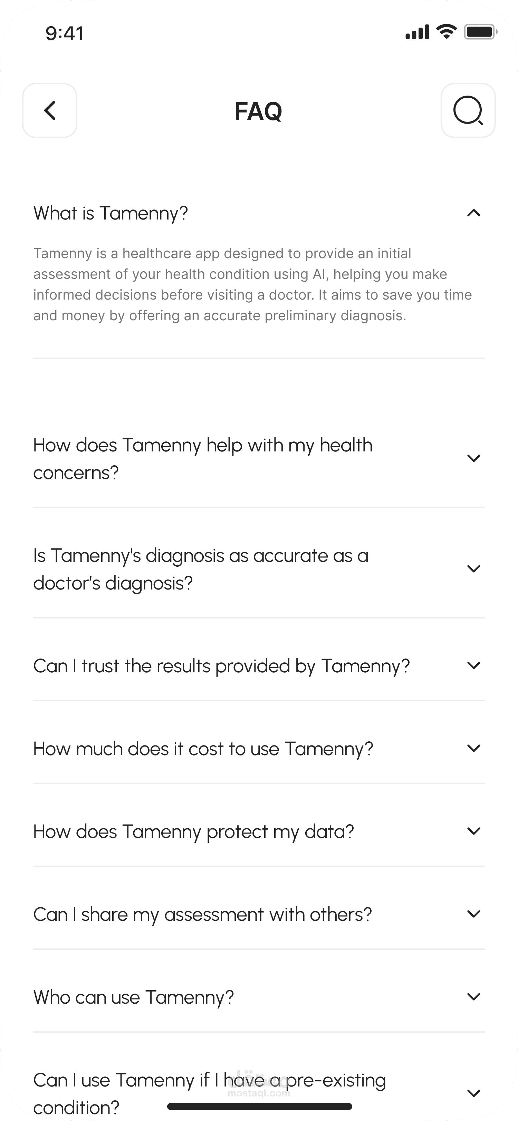This screenshot has width=518, height=1121.
Task: Tap the home indicator bar
Action: 259,1106
